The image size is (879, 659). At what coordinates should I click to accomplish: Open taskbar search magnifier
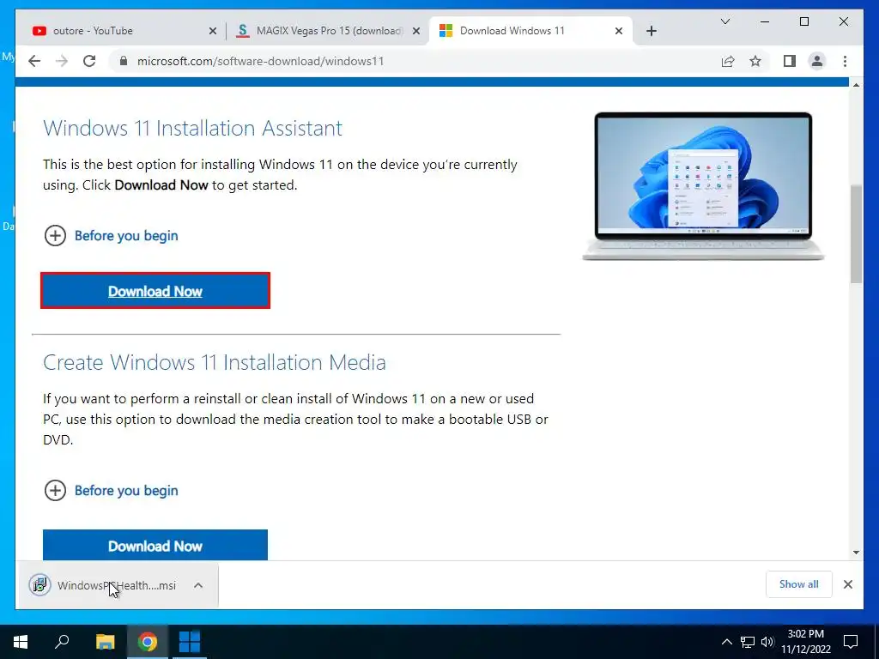point(62,642)
